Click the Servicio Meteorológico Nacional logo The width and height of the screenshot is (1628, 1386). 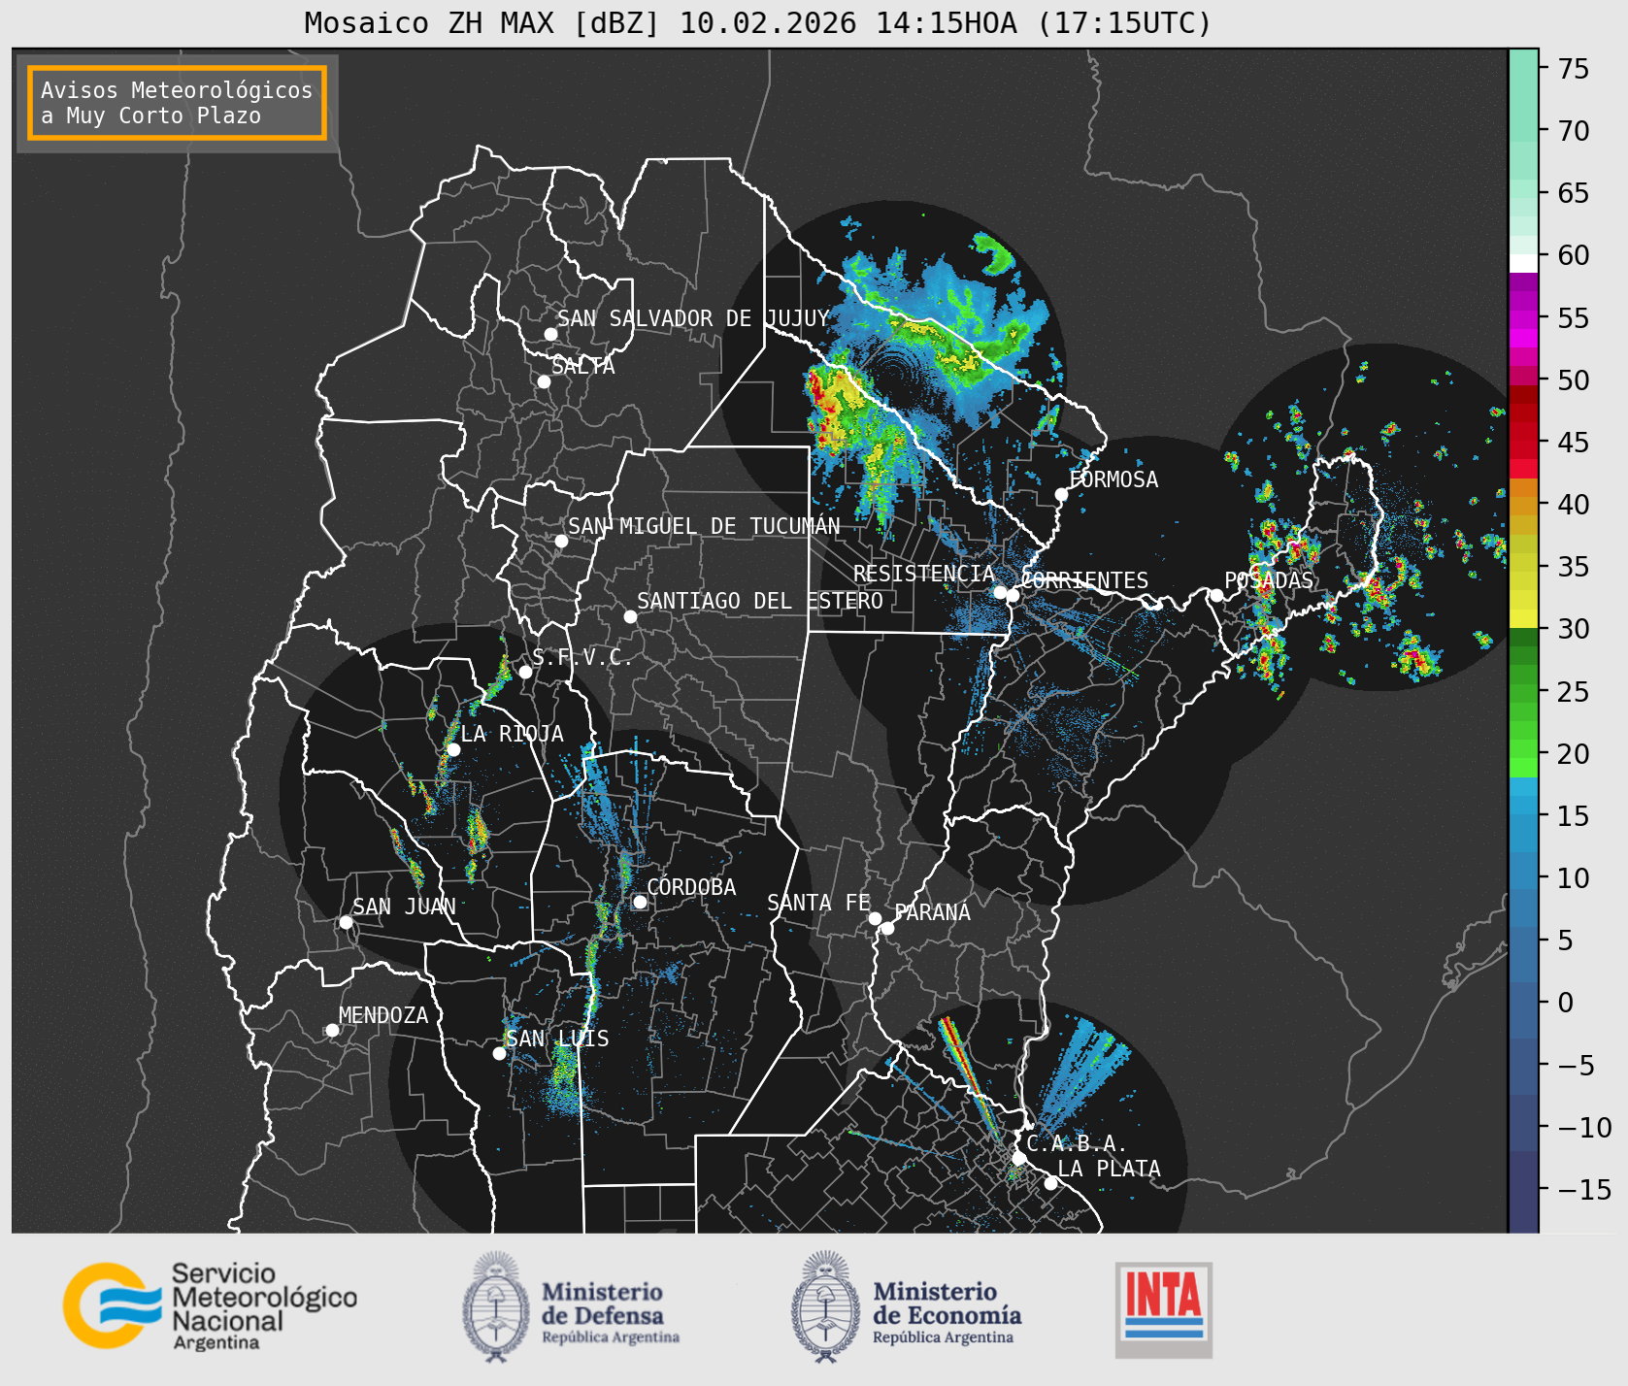[211, 1305]
